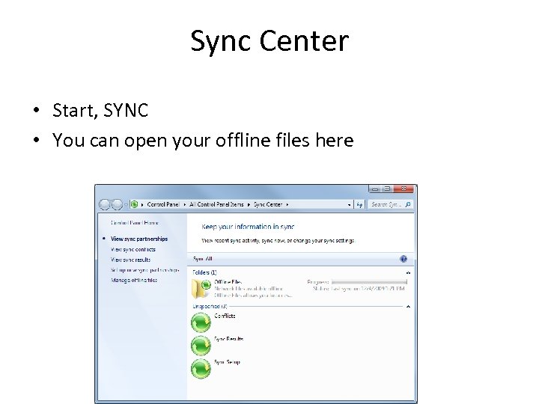Select the Sync Setup green icon
The image size is (539, 404).
[201, 369]
